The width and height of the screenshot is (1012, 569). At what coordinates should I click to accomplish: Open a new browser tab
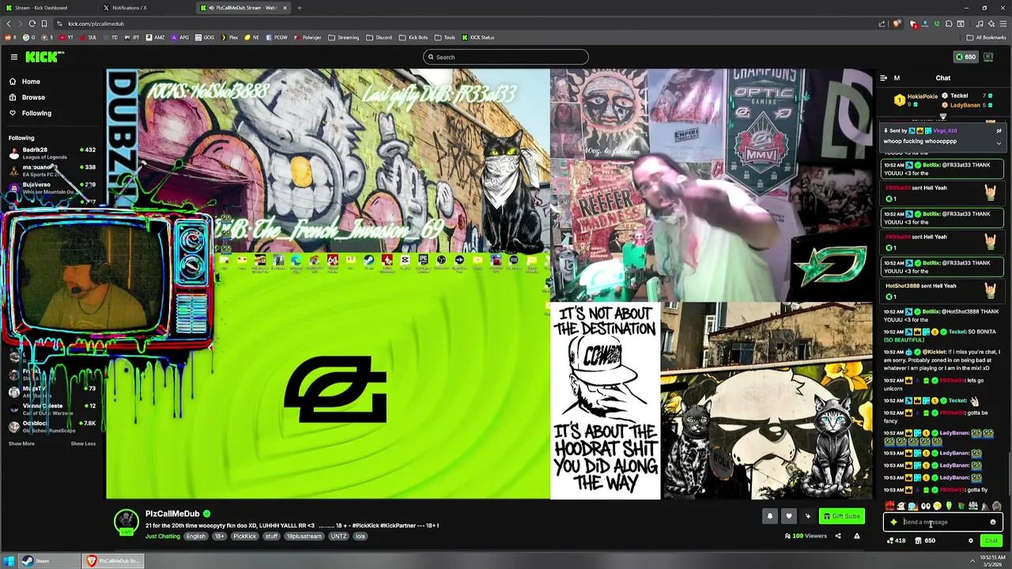point(300,8)
